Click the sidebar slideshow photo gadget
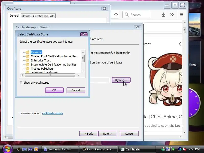The width and height of the screenshot is (204, 153). [x=195, y=24]
